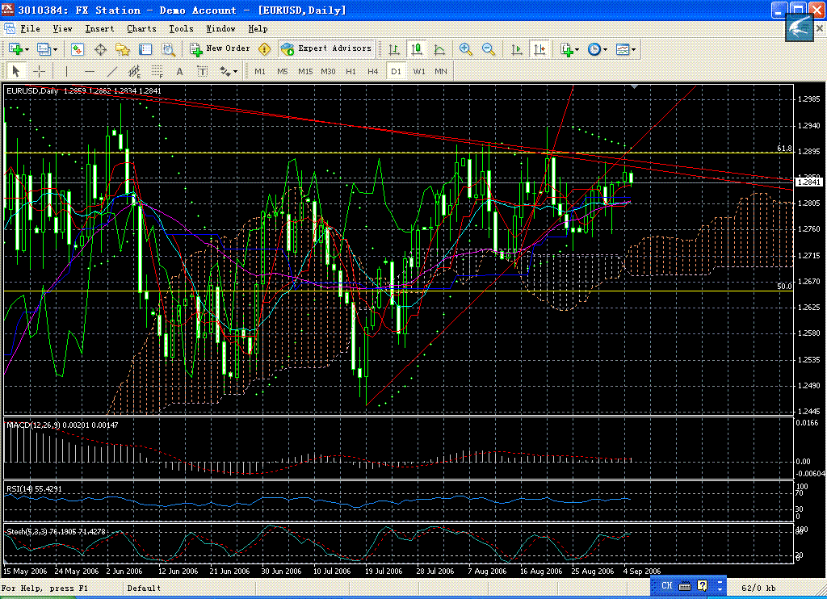The height and width of the screenshot is (599, 827).
Task: Toggle the Expert Advisors button
Action: tap(326, 48)
